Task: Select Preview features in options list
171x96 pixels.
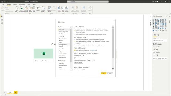Action: pos(63,53)
